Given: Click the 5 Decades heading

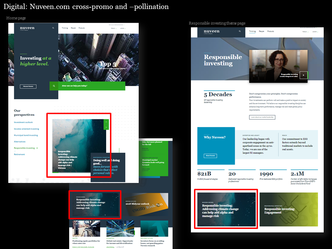Looking at the screenshot, I should [x=218, y=94].
